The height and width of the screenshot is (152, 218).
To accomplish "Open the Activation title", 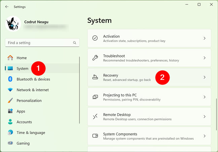I will click(111, 36).
